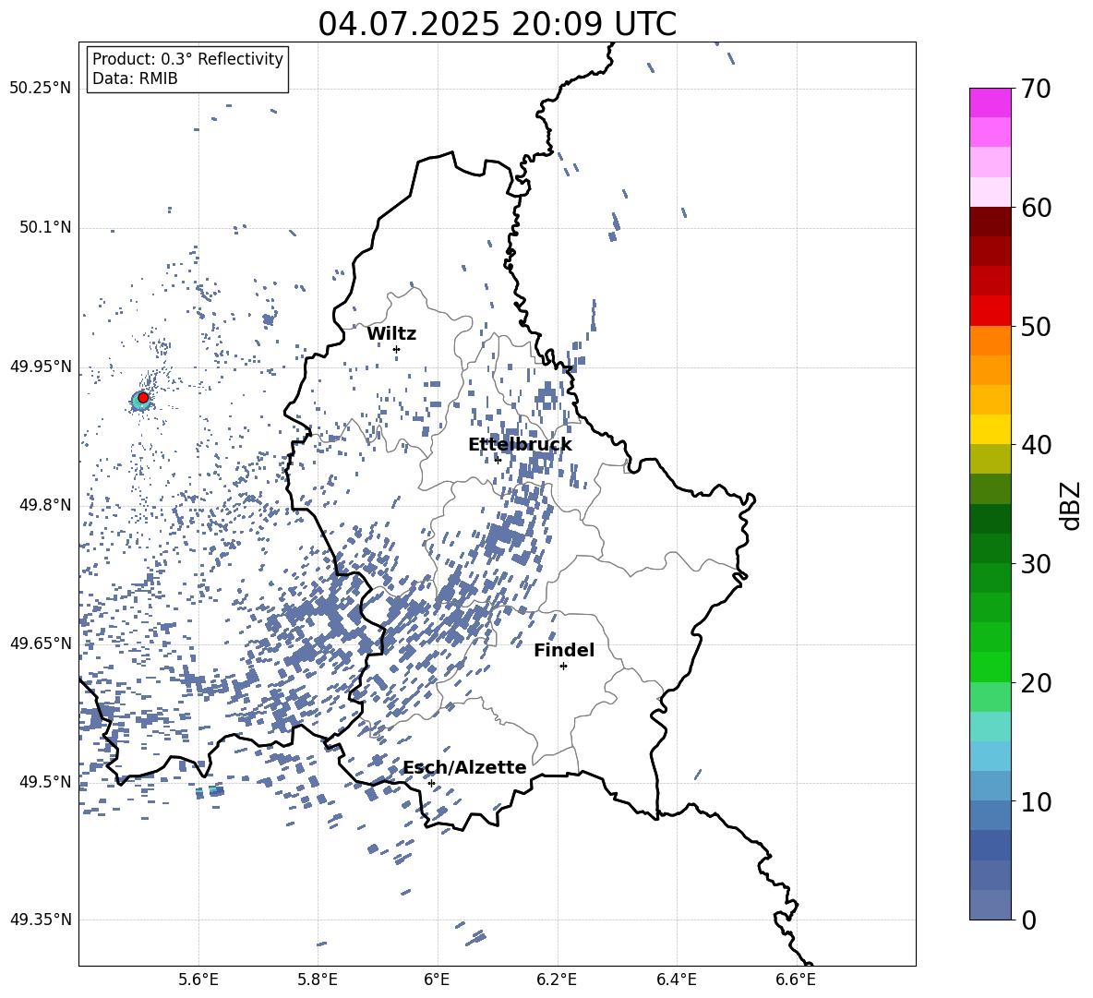The height and width of the screenshot is (998, 1093).
Task: Pick the yellow swatch above 40 dBZ
Action: (x=990, y=429)
